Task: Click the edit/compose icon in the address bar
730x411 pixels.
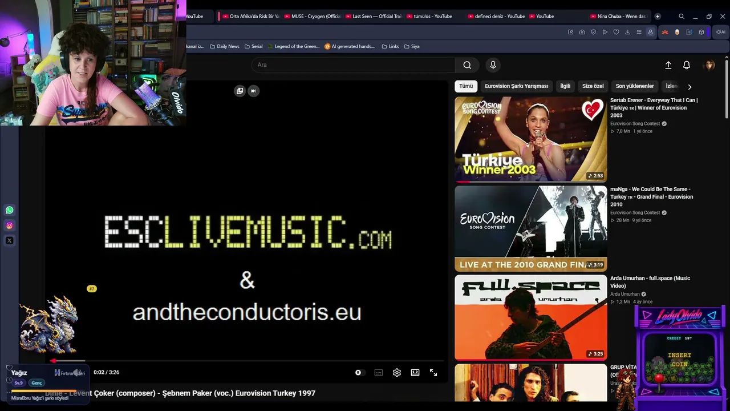Action: [x=570, y=32]
